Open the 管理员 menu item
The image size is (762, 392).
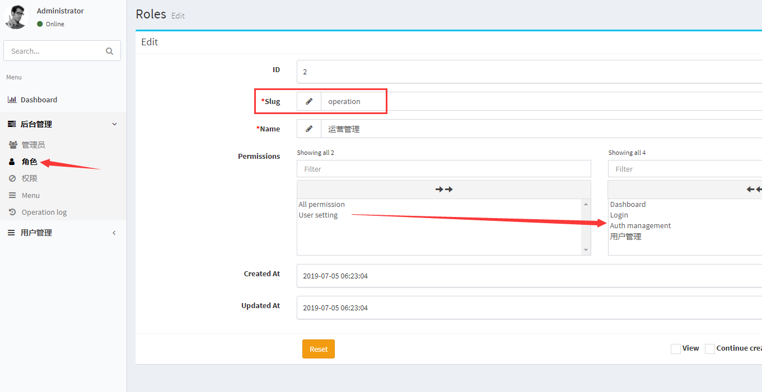click(33, 145)
